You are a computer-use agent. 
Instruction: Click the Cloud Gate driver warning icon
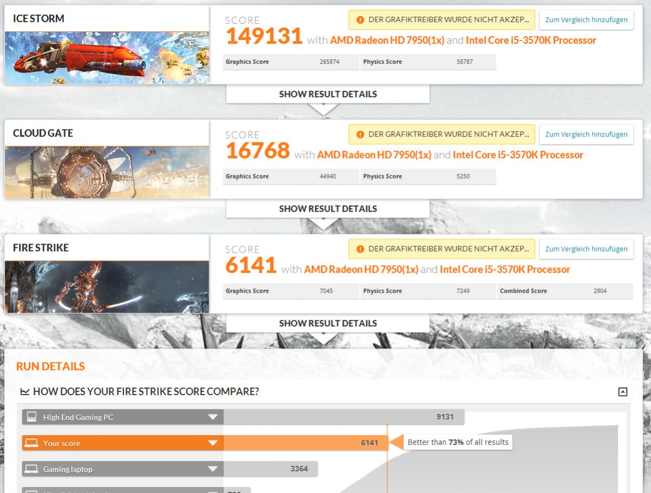[360, 135]
